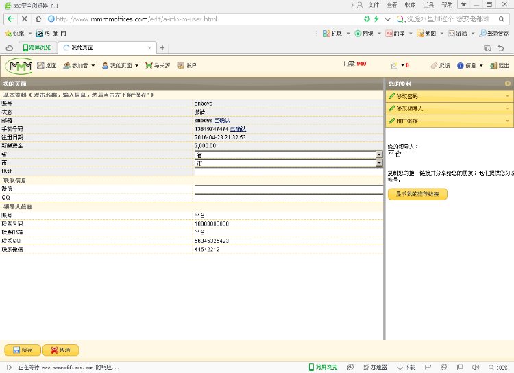The width and height of the screenshot is (514, 373).
Task: Click the 已确认 link beside email snboys
Action: (x=222, y=121)
